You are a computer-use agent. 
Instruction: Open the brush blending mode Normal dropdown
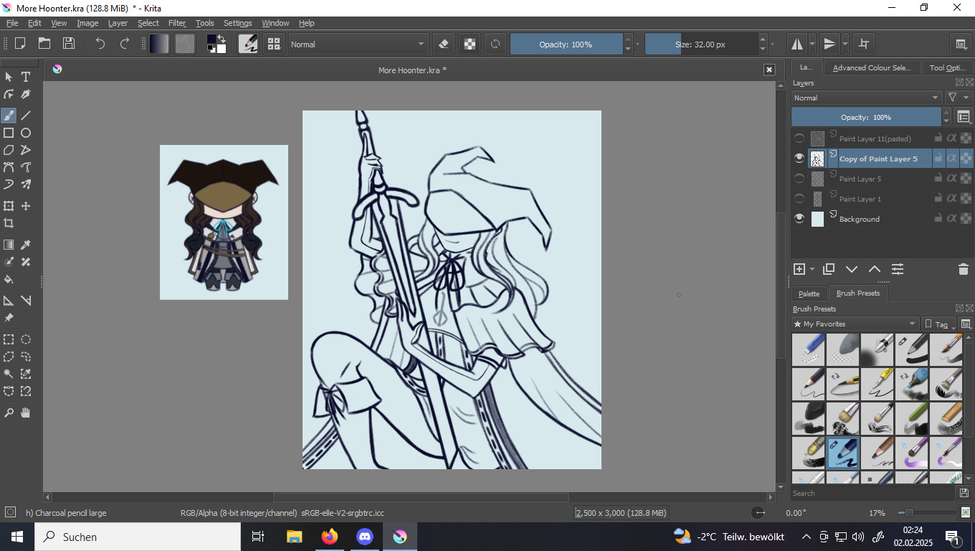pos(358,44)
